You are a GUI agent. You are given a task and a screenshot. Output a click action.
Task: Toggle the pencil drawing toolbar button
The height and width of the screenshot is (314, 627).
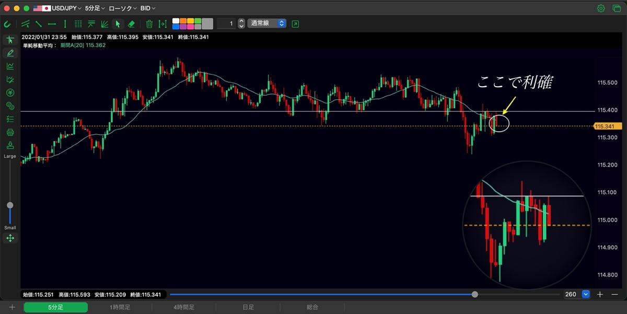[x=10, y=53]
